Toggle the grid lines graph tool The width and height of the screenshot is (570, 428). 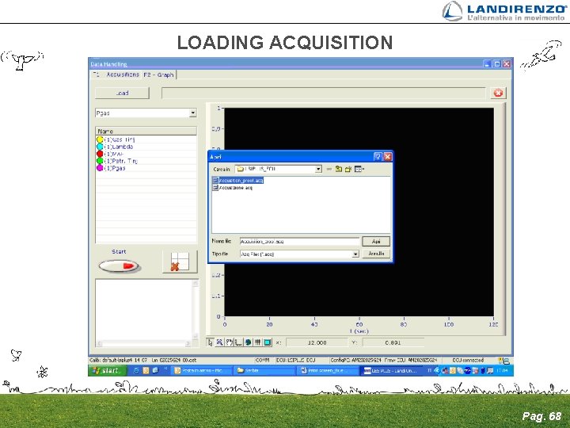pos(257,342)
